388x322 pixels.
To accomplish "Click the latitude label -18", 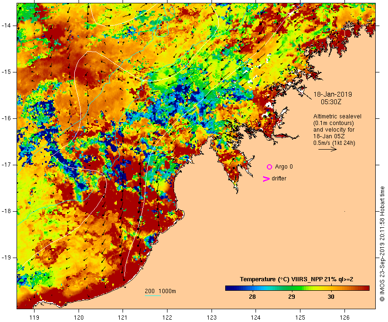I will coord(6,211).
